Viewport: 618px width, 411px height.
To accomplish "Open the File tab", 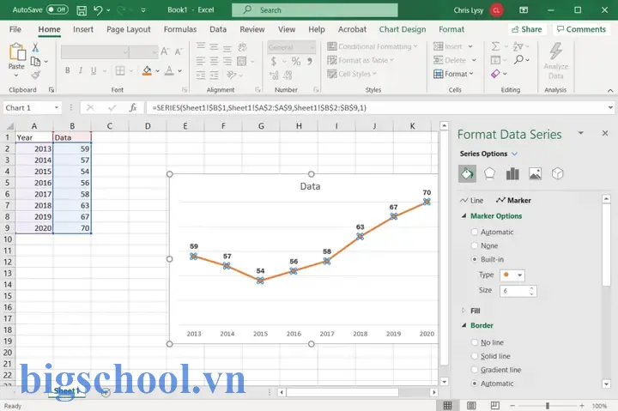I will tap(15, 29).
